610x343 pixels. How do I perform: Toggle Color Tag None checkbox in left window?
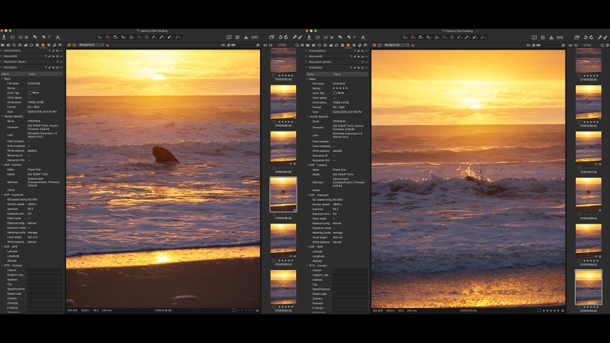[x=30, y=93]
